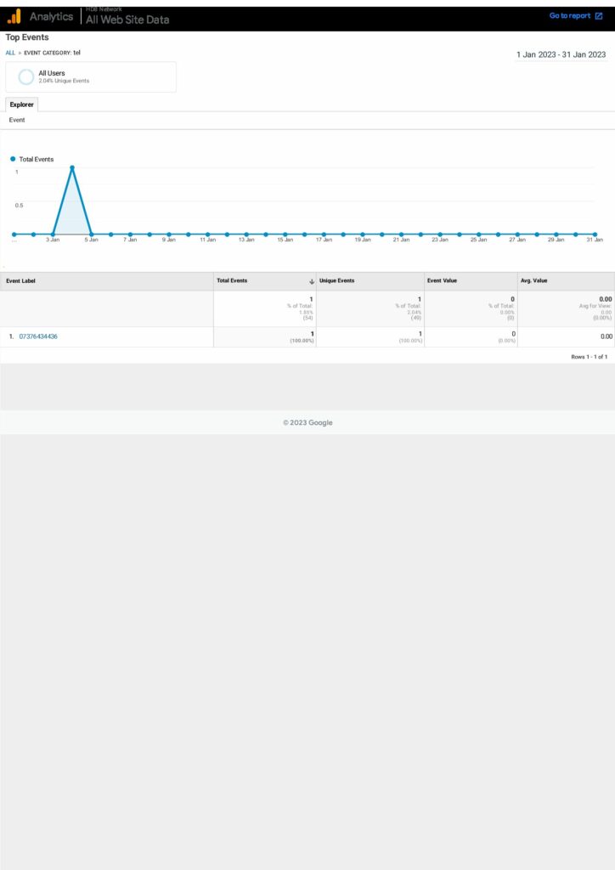This screenshot has width=615, height=870.
Task: Click the Top Events report title
Action: click(x=27, y=37)
